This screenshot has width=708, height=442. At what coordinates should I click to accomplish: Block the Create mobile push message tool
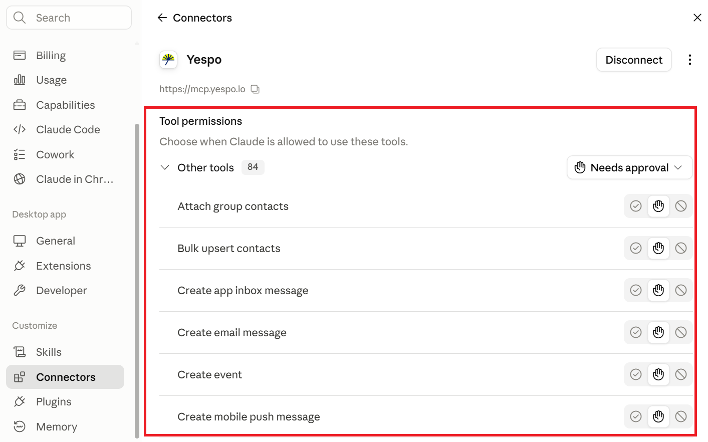(x=681, y=416)
